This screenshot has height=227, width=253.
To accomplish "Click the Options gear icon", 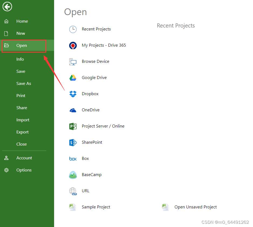I will [x=6, y=170].
